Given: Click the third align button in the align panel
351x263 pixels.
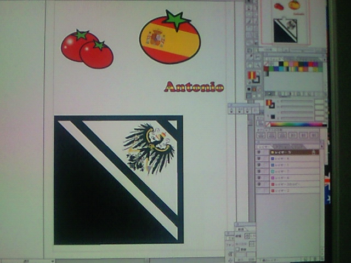Looking at the screenshot, I should coord(282,135).
